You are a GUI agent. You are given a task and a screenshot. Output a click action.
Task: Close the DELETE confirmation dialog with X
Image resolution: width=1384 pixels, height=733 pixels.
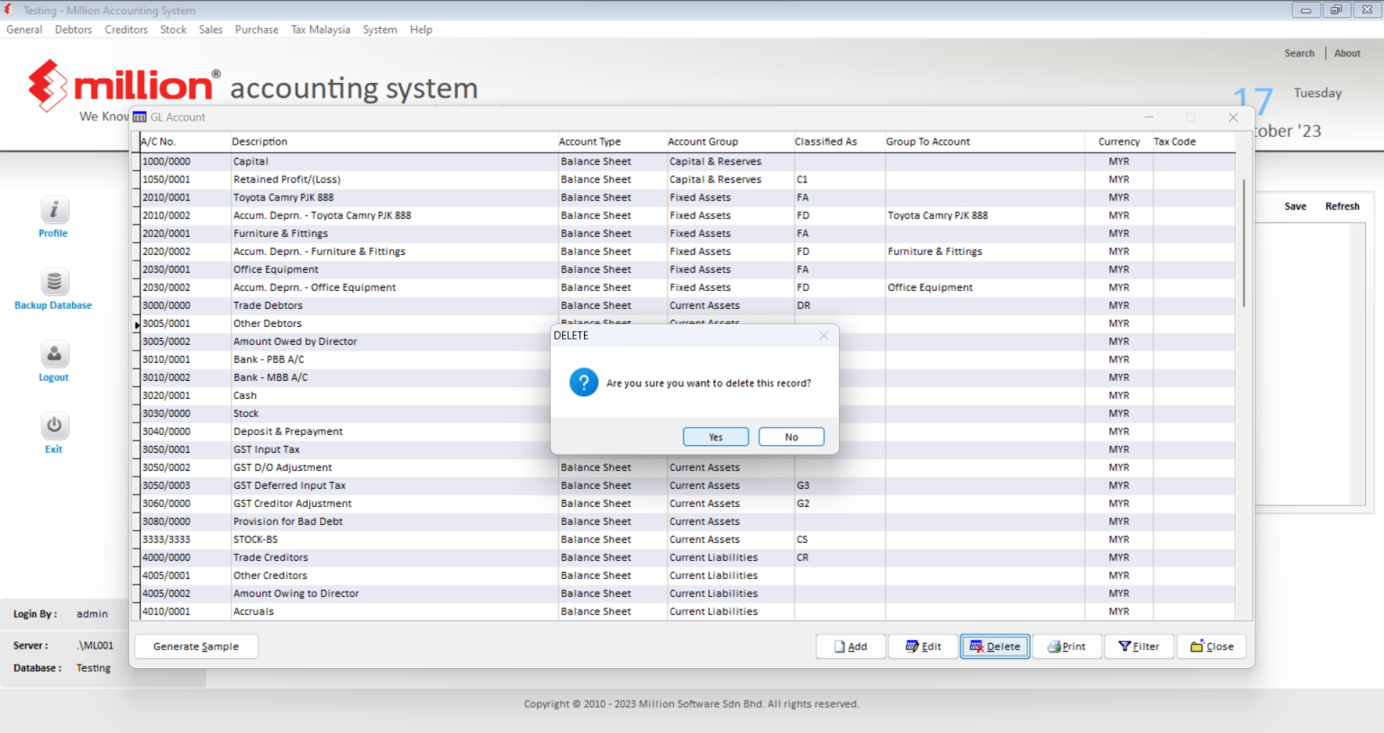click(824, 336)
